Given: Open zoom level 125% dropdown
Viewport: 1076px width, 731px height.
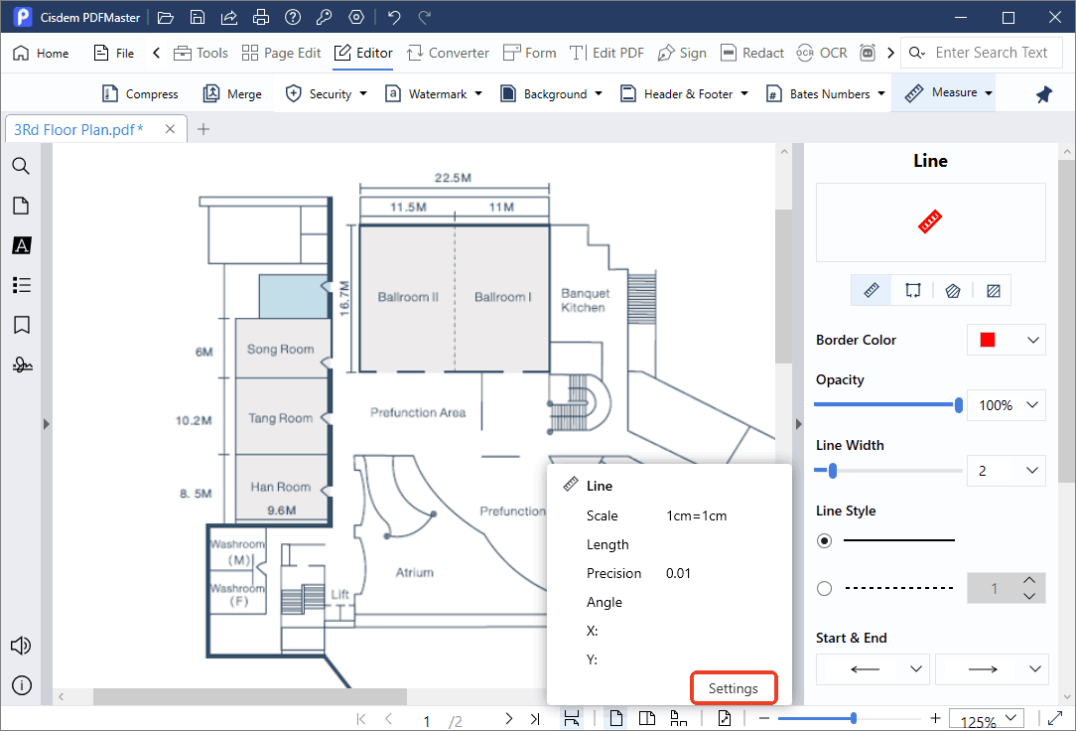Looking at the screenshot, I should (x=1010, y=718).
